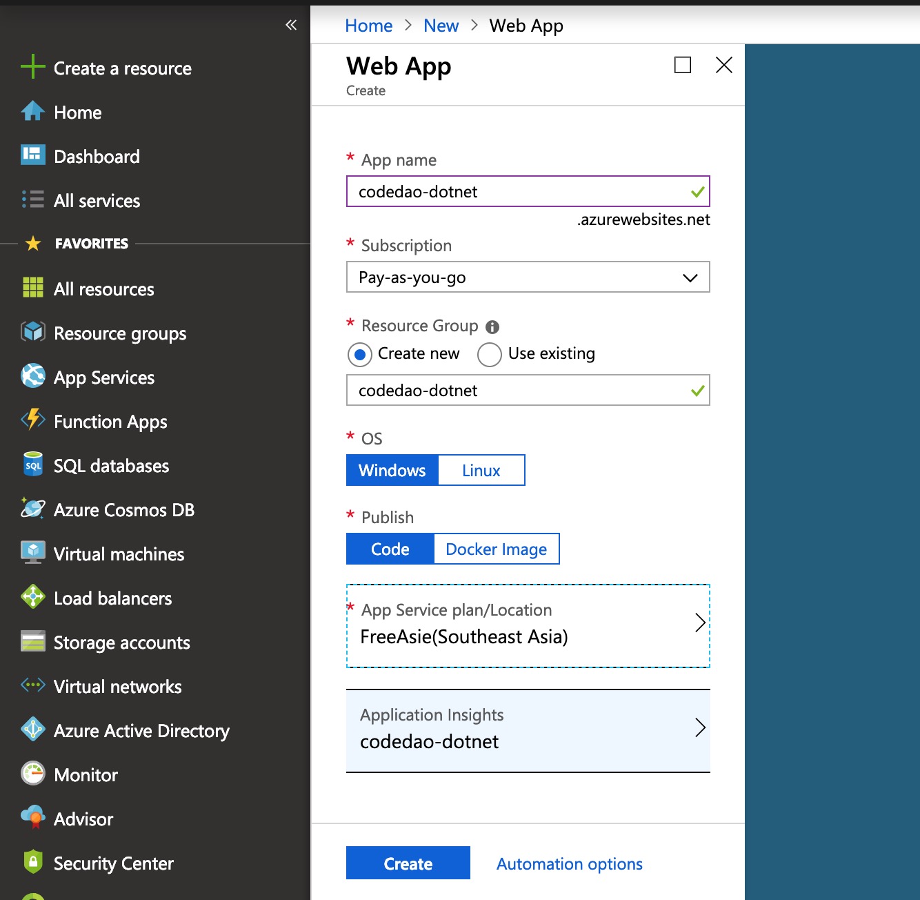
Task: Click Resource Group info icon
Action: (x=492, y=326)
